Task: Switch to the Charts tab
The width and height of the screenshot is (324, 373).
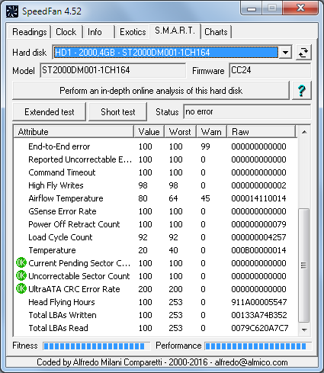Action: coord(216,32)
